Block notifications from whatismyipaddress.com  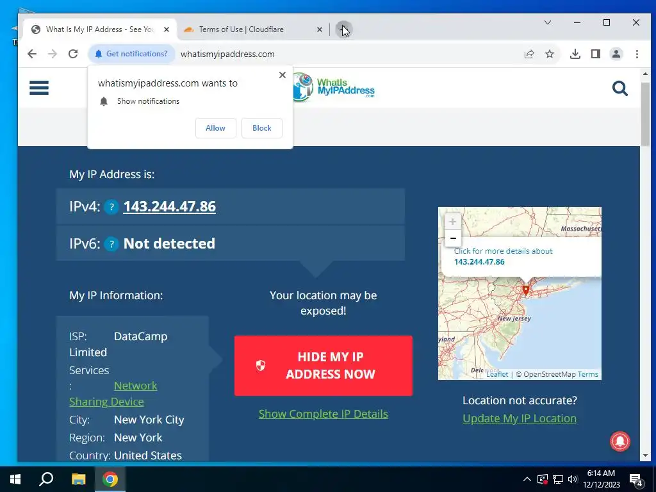(262, 128)
